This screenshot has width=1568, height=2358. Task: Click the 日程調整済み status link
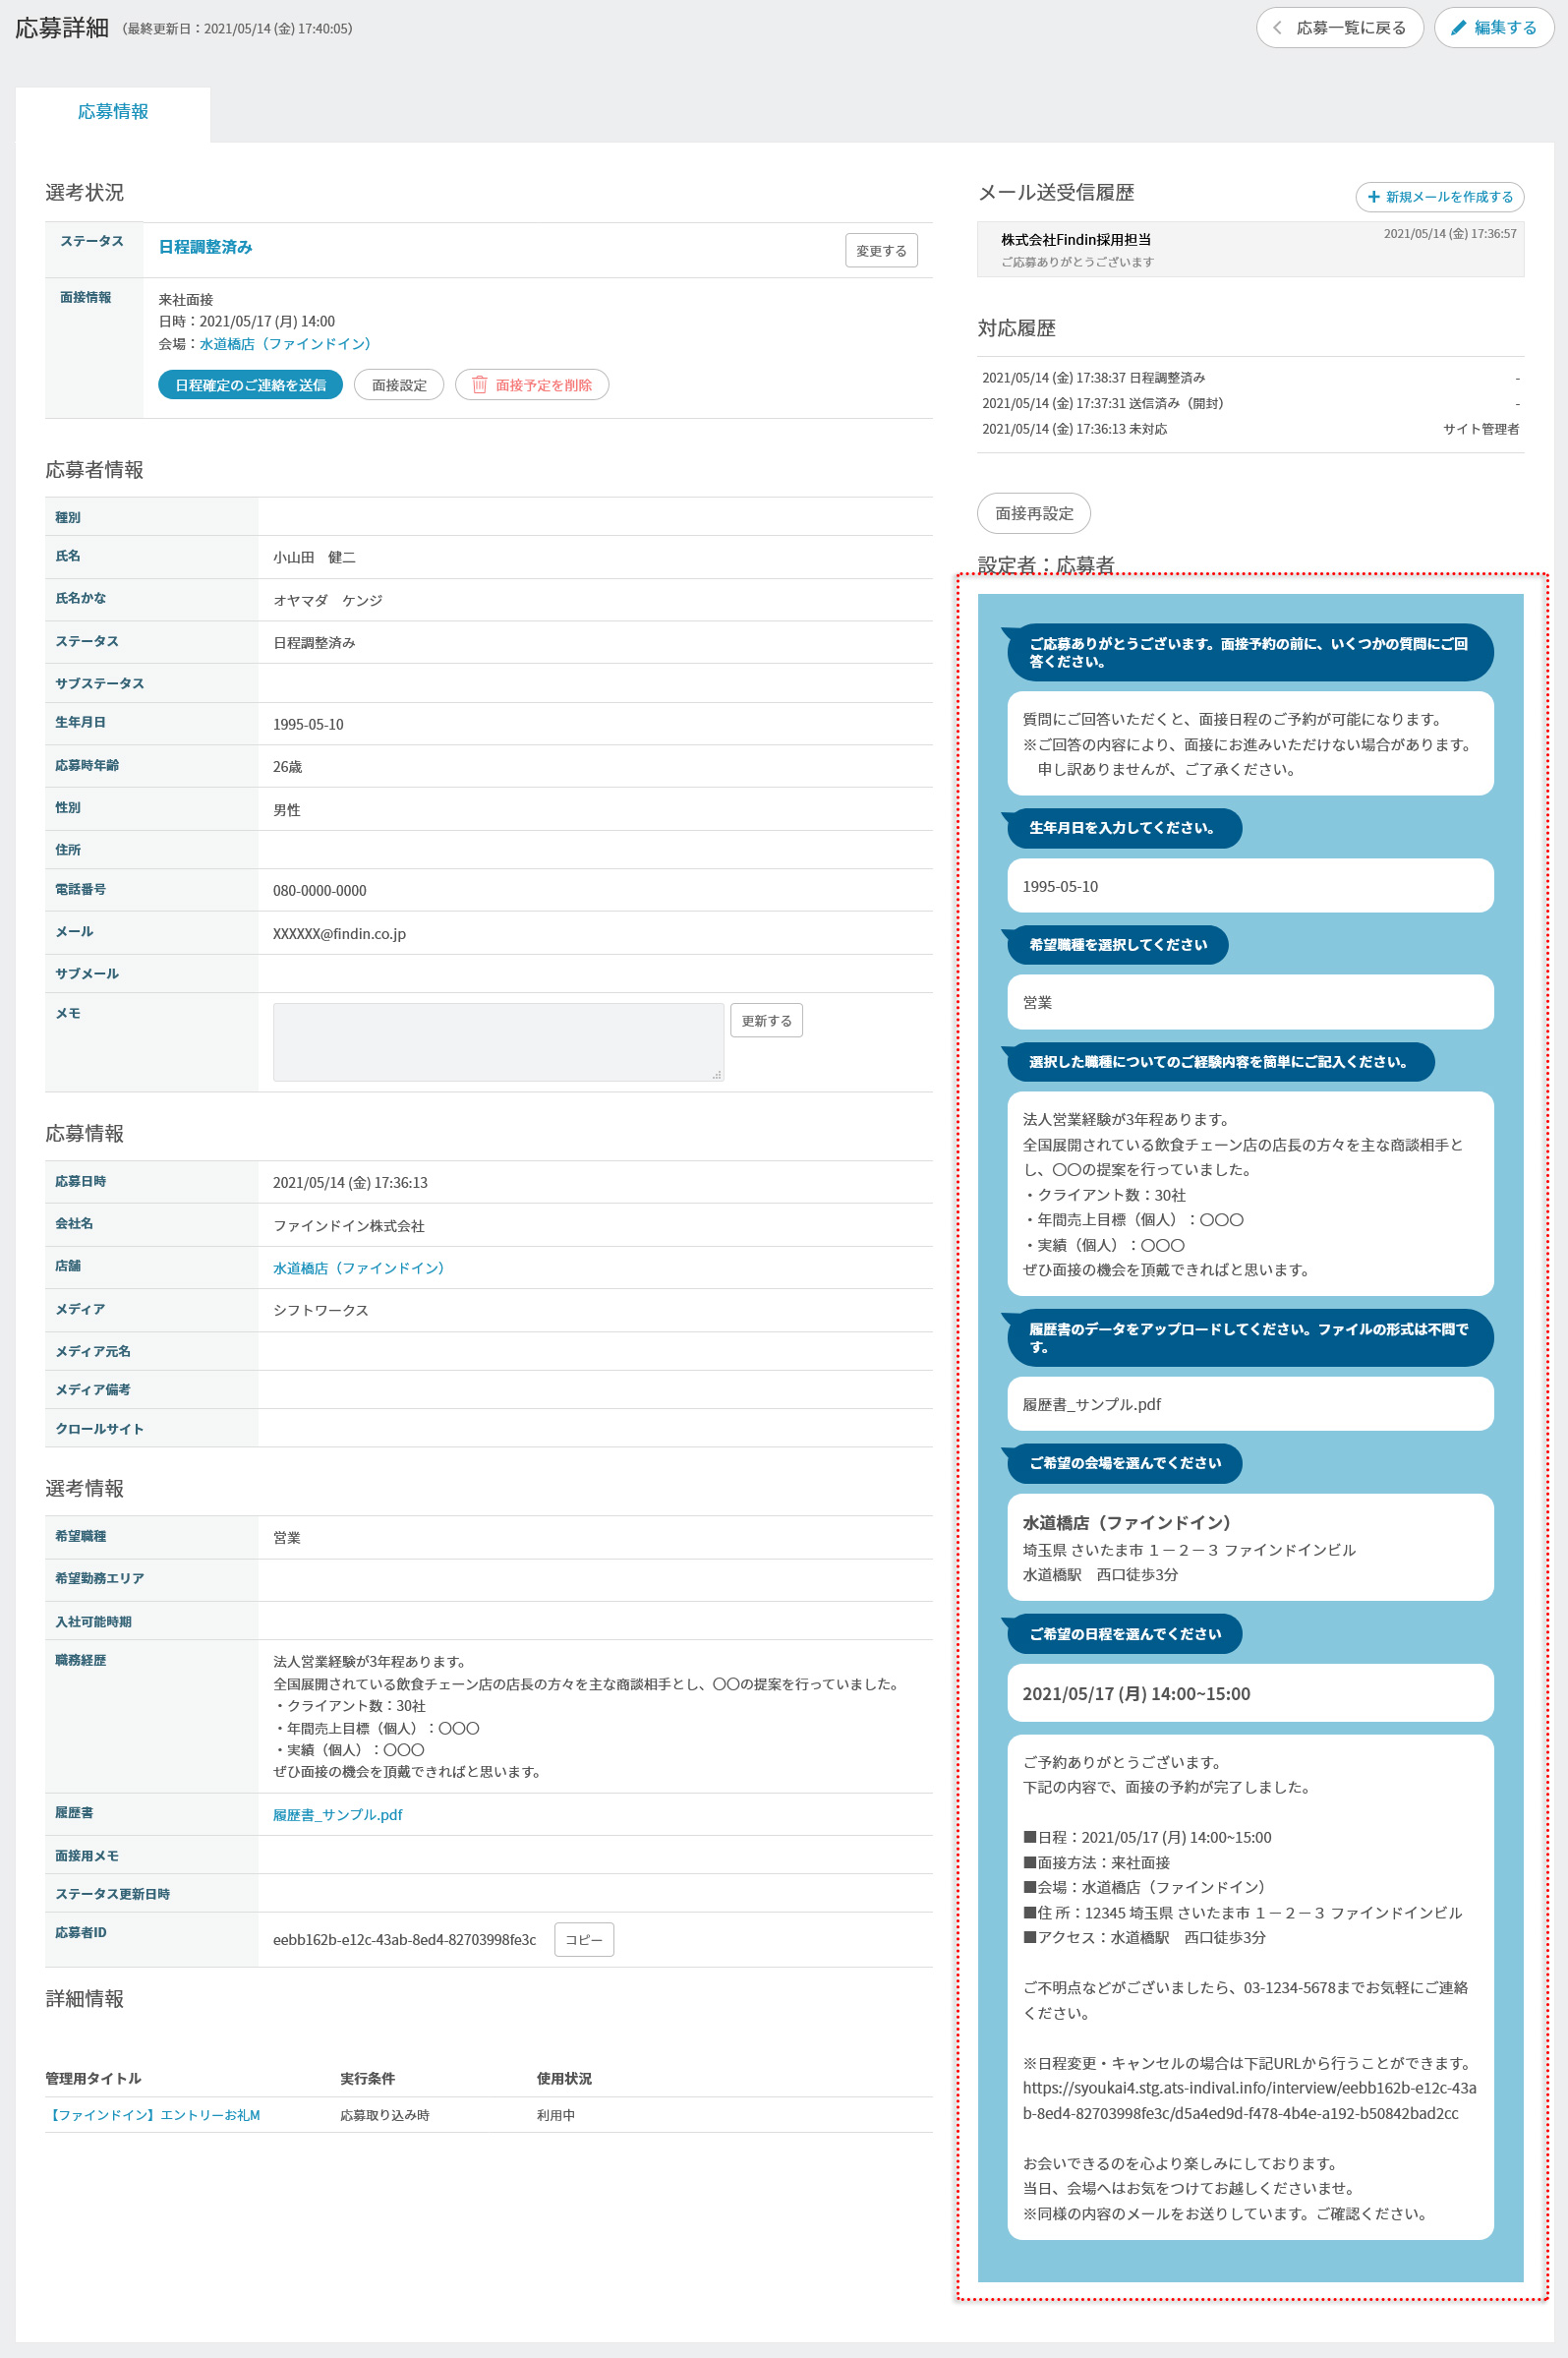pos(205,247)
